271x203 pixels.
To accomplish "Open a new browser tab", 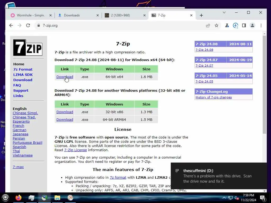I will (201, 15).
